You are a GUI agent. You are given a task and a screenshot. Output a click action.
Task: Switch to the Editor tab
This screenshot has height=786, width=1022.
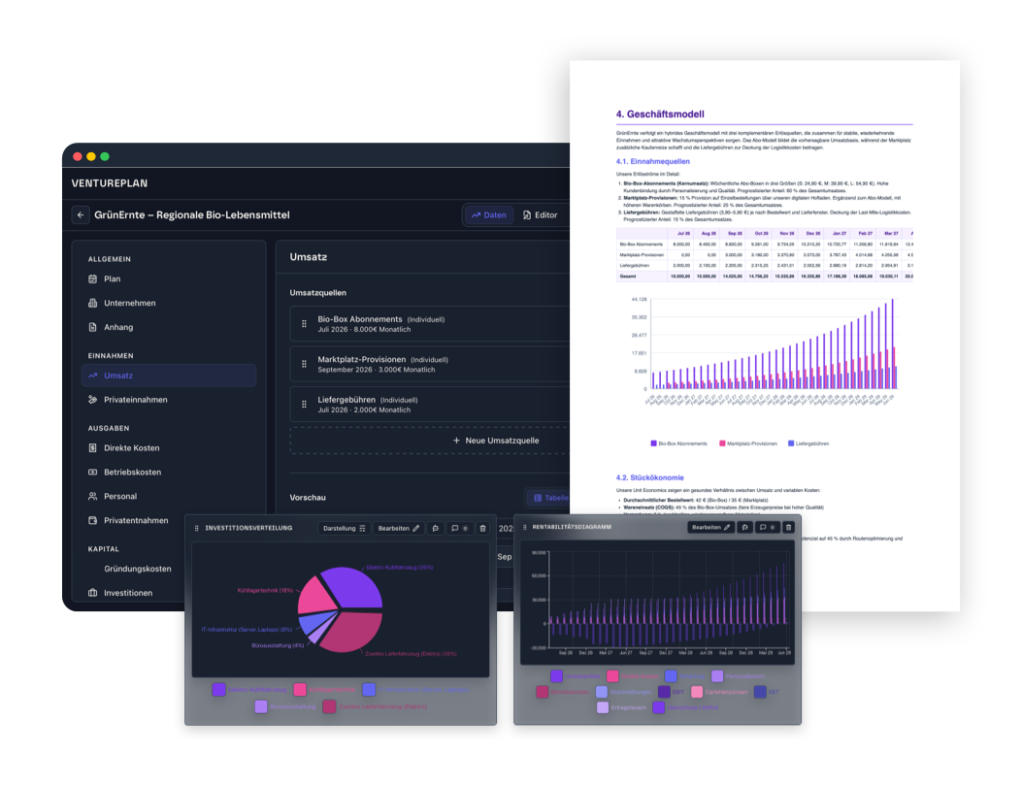541,214
